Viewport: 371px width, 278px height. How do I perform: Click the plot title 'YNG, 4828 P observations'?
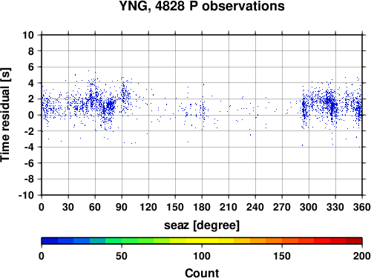tap(202, 6)
